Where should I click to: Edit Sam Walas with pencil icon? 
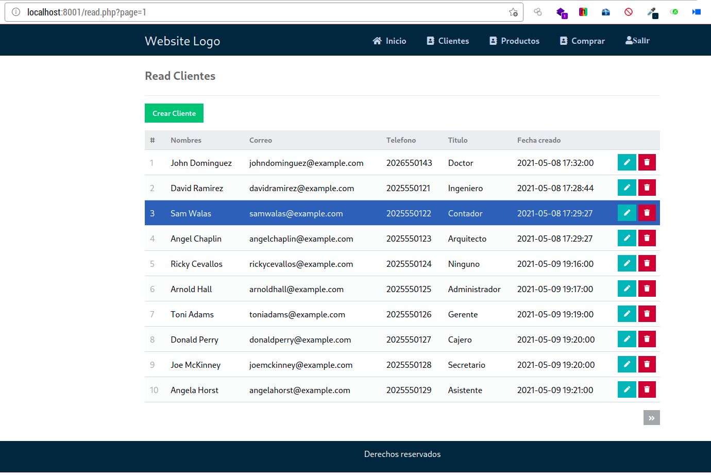click(x=627, y=213)
